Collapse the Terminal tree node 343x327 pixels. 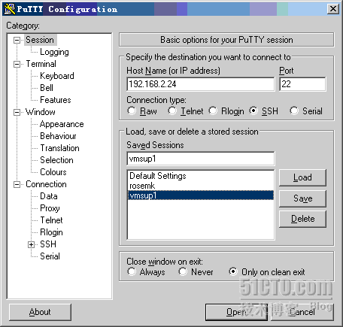coord(17,64)
